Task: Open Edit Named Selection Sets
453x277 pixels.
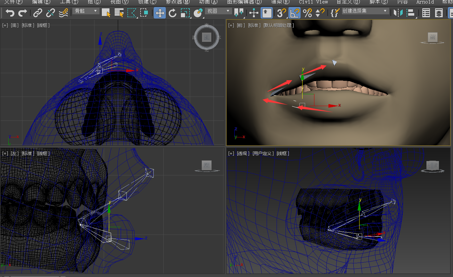Action: (335, 13)
